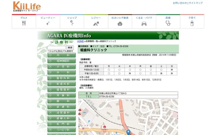Screen dimensions: 216x135
Task: Select 皮膚科 department button
Action: pyautogui.click(x=61, y=107)
